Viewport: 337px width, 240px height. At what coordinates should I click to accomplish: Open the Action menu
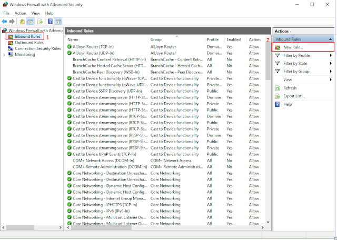tap(20, 13)
